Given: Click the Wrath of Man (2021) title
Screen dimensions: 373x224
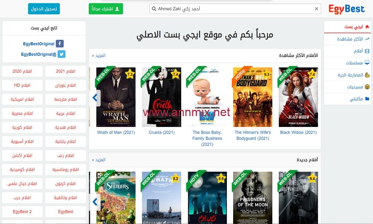Looking at the screenshot, I should point(116,133).
